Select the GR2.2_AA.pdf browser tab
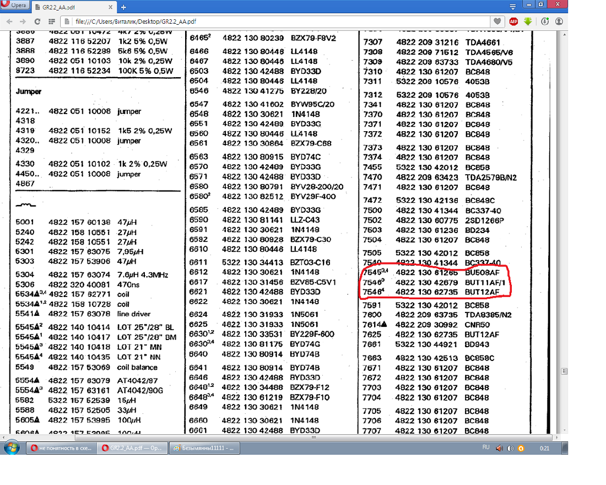606x485 pixels. pyautogui.click(x=72, y=8)
